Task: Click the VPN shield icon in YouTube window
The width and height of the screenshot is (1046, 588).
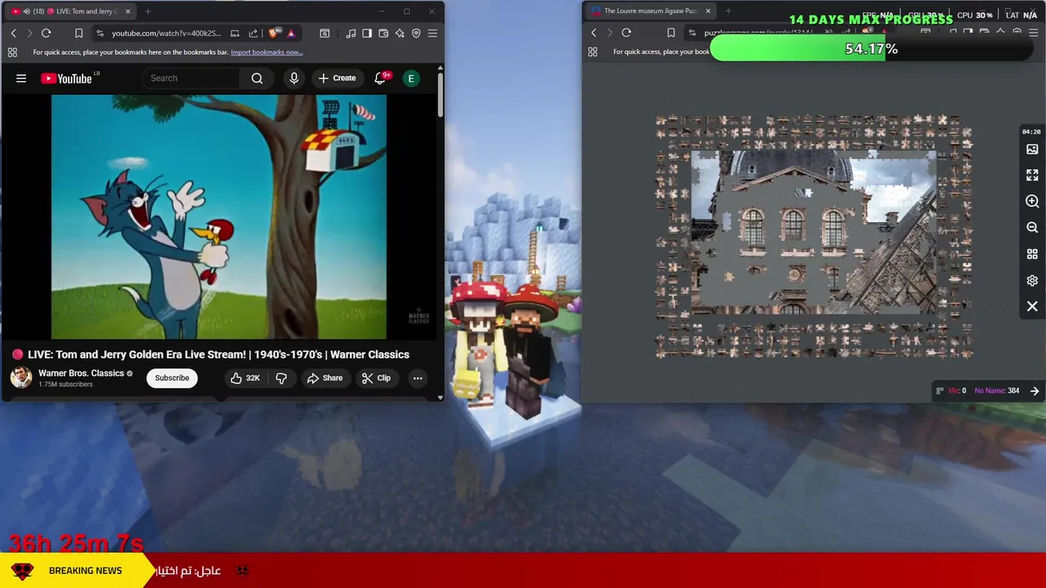Action: [x=416, y=33]
